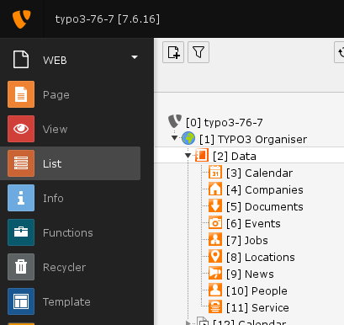Open the Info module icon

[21, 198]
